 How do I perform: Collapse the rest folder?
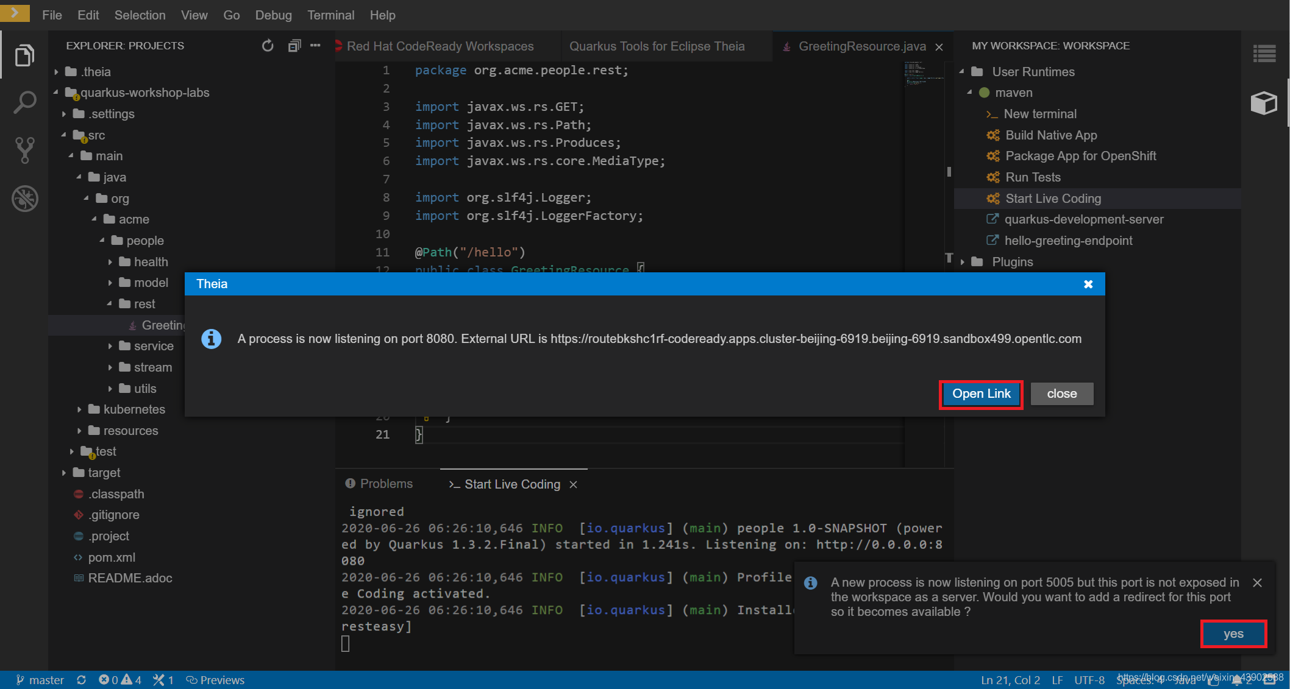110,304
